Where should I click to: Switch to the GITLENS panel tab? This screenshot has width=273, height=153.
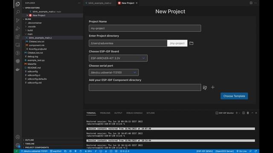(151, 113)
